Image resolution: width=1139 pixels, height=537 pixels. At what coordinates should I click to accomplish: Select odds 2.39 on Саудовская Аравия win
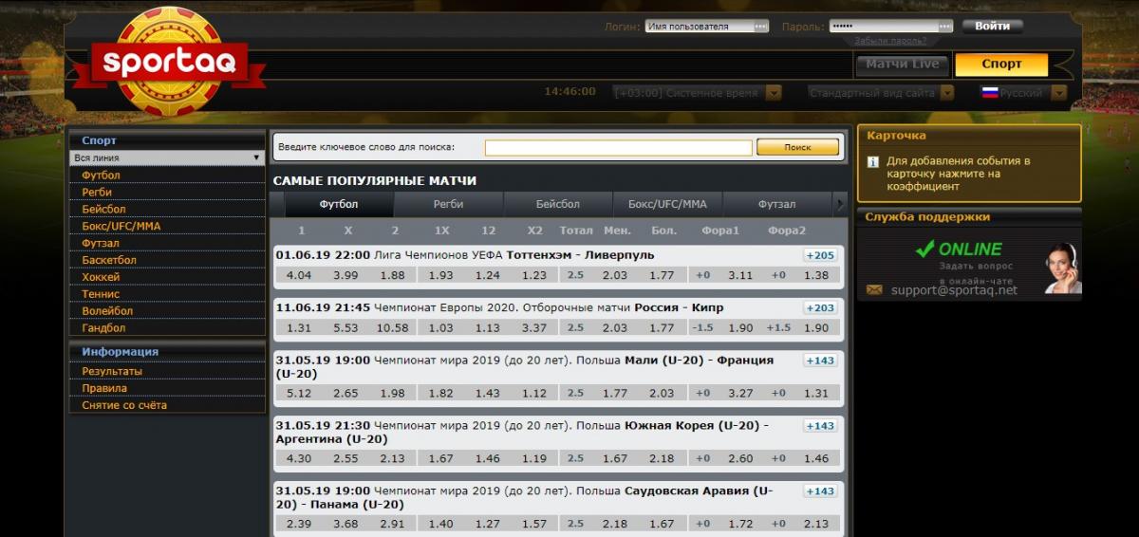299,524
